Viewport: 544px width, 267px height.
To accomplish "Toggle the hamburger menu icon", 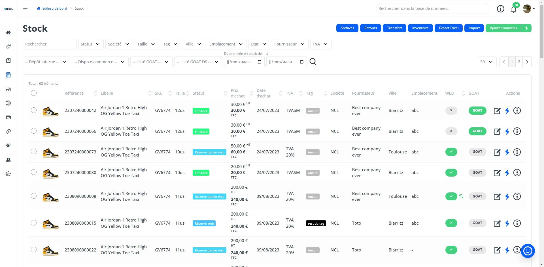I will point(26,8).
